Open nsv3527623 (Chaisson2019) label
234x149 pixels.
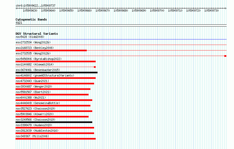tap(35, 109)
